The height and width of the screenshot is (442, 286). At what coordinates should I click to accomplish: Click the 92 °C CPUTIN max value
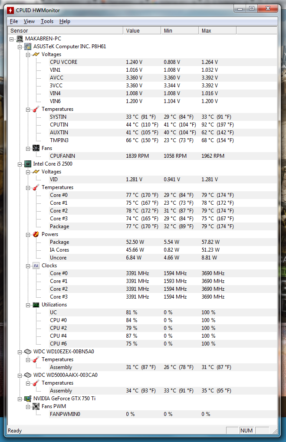(x=217, y=125)
